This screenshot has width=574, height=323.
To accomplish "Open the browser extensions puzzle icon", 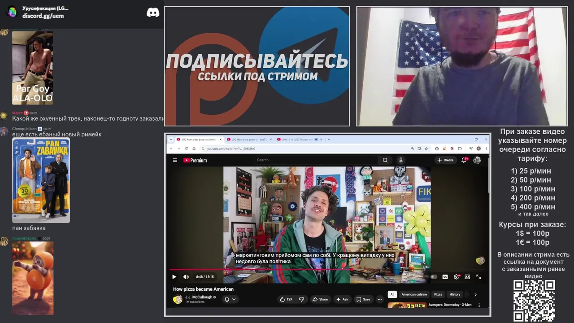I will (460, 148).
